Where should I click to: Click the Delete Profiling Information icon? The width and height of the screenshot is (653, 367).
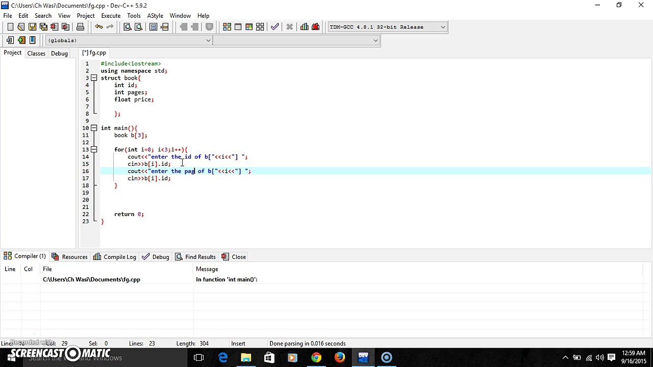pos(315,27)
